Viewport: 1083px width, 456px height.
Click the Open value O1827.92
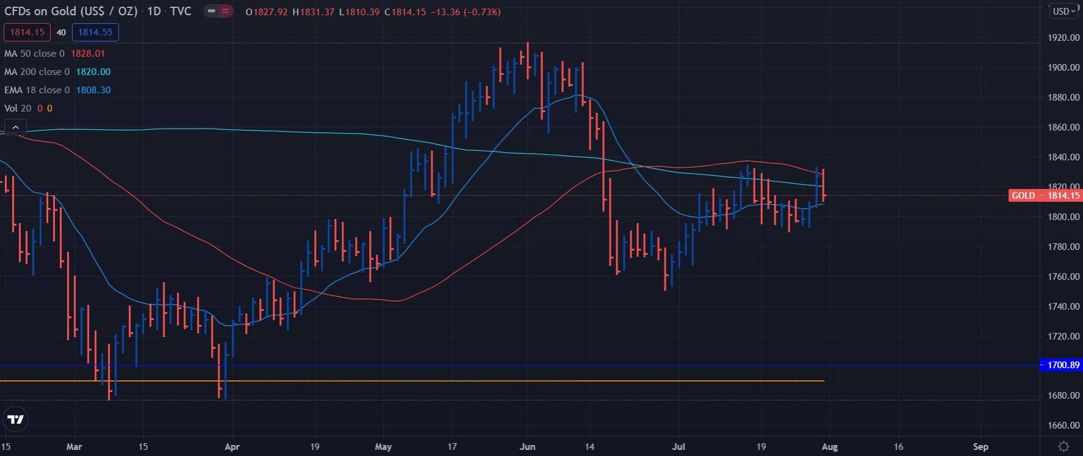267,12
